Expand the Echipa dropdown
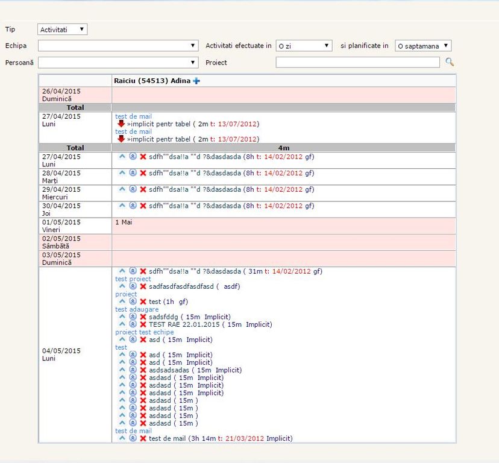 point(118,46)
